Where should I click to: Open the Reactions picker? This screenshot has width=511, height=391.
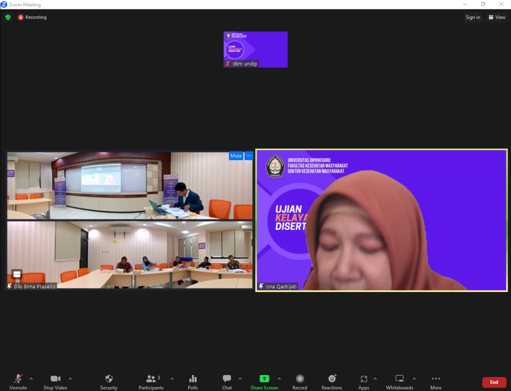332,382
